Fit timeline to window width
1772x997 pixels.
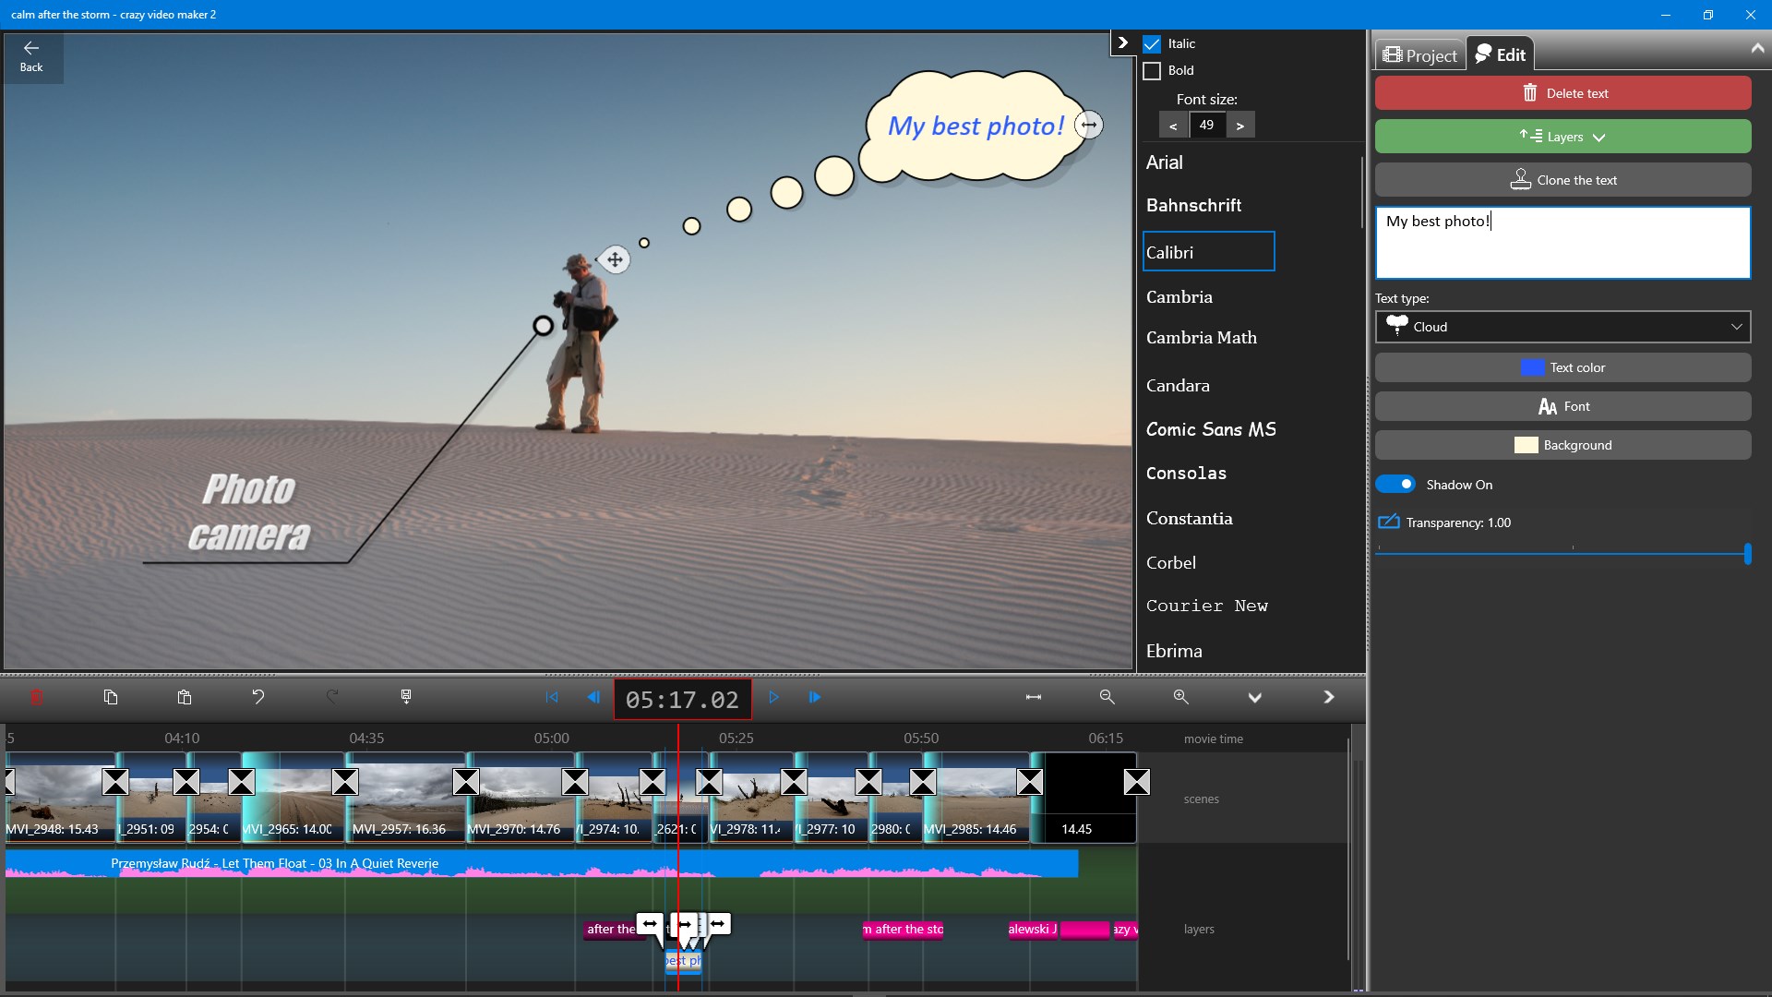pyautogui.click(x=1033, y=698)
